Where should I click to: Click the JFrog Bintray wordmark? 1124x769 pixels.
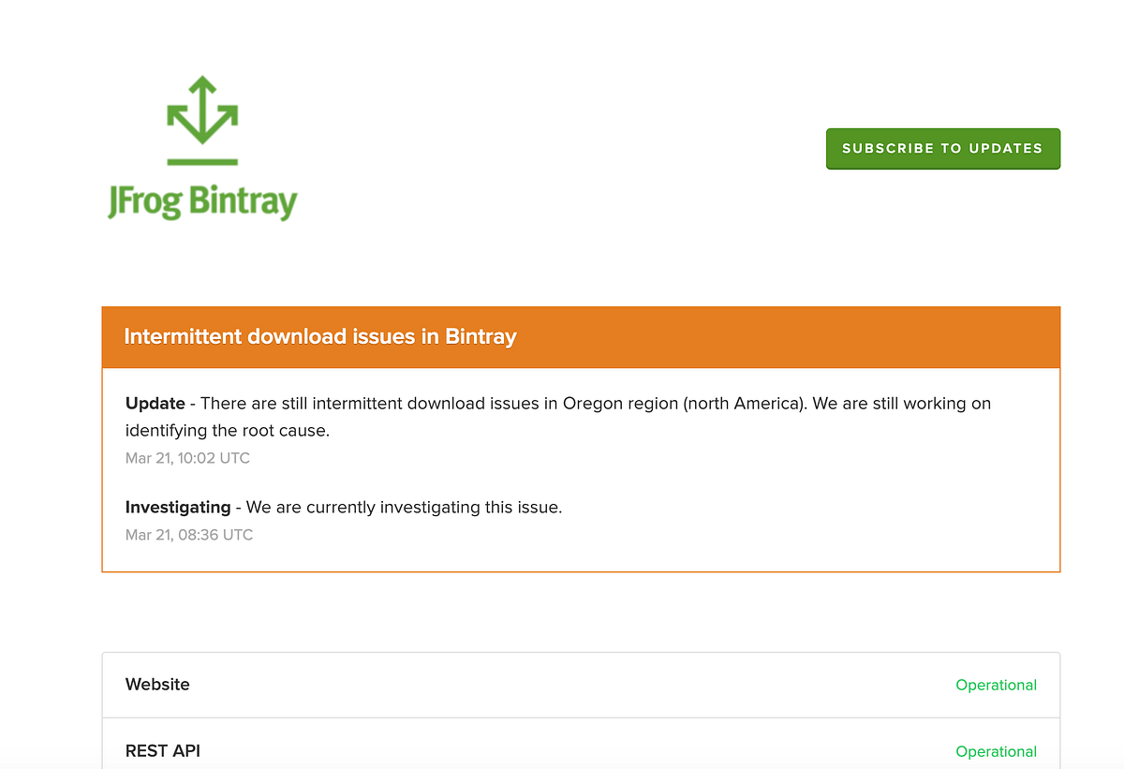point(201,200)
